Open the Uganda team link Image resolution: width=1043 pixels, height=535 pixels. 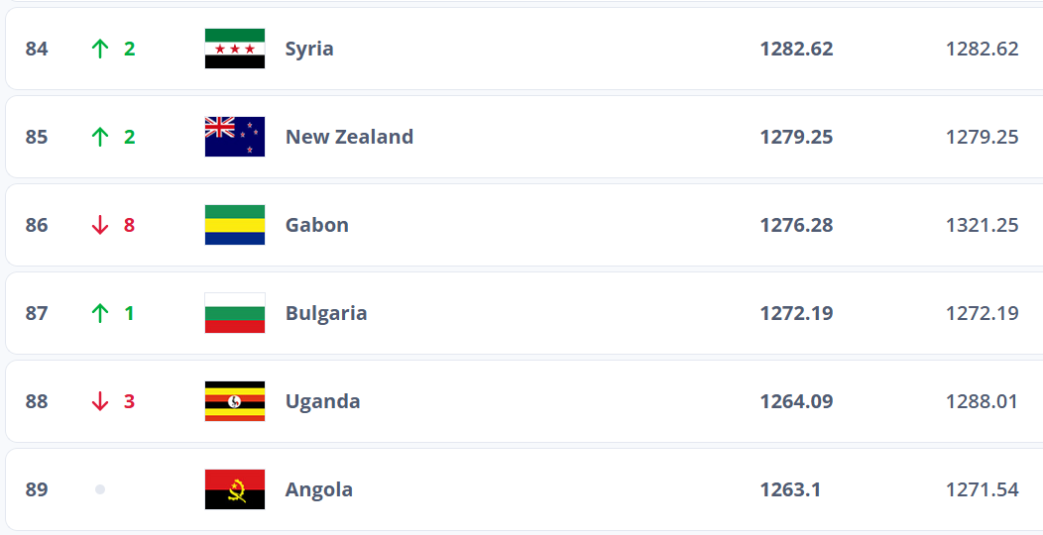(x=322, y=401)
